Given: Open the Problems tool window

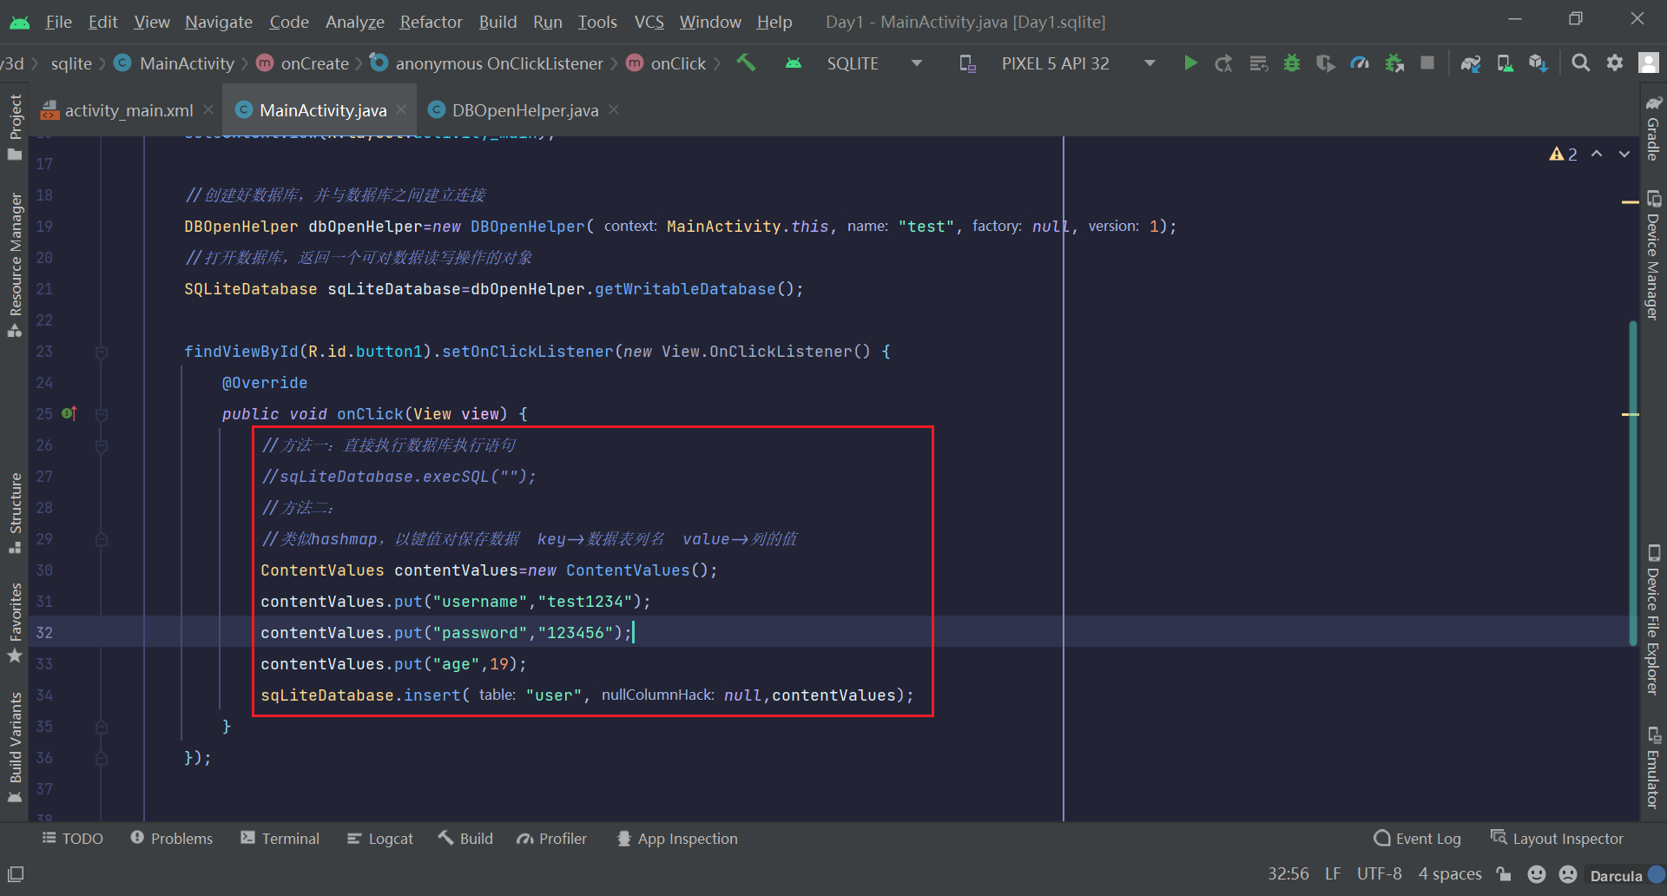Looking at the screenshot, I should (171, 838).
